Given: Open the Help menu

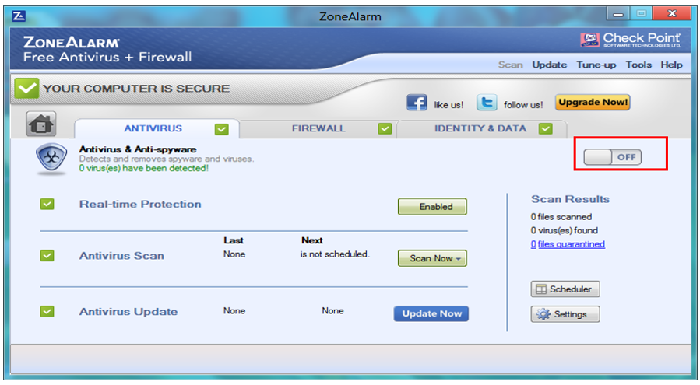Looking at the screenshot, I should click(x=671, y=65).
